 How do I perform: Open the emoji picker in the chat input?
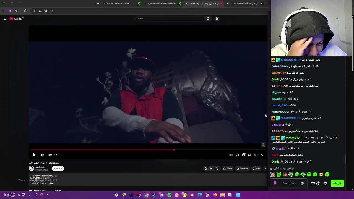pyautogui.click(x=302, y=183)
